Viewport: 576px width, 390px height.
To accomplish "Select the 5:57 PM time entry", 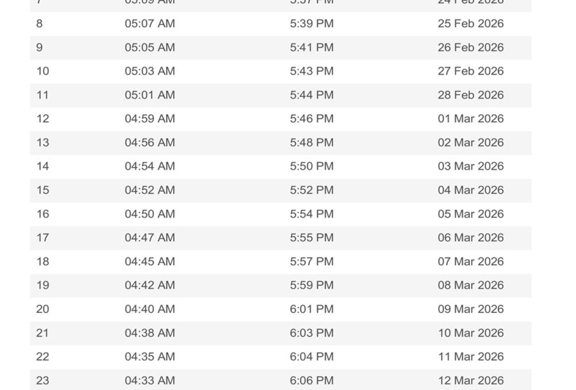I will pyautogui.click(x=311, y=261).
